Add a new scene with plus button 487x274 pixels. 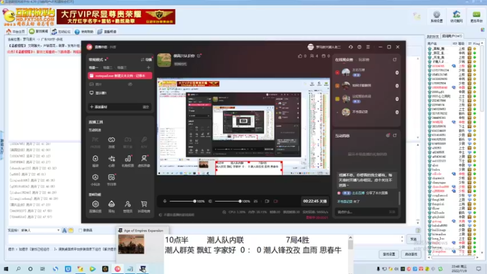click(149, 68)
